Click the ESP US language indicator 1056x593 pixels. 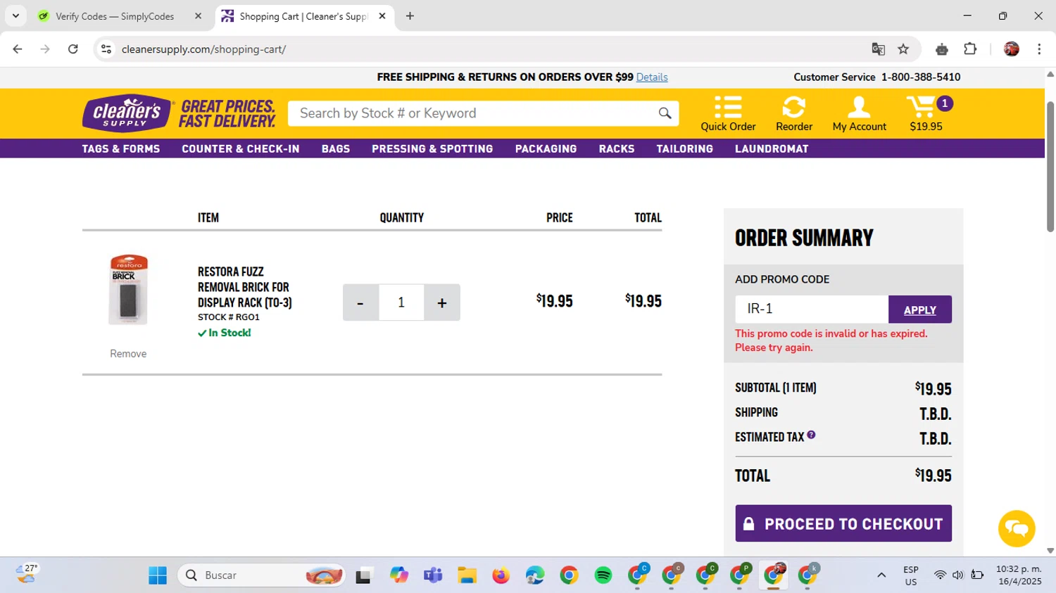click(911, 575)
